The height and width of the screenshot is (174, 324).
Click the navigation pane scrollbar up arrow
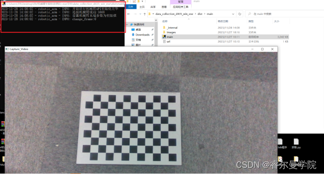click(x=156, y=20)
